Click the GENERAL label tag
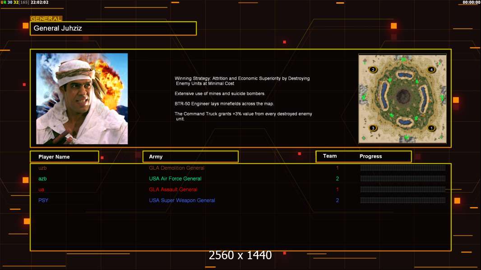This screenshot has height=270, width=481. tap(46, 18)
